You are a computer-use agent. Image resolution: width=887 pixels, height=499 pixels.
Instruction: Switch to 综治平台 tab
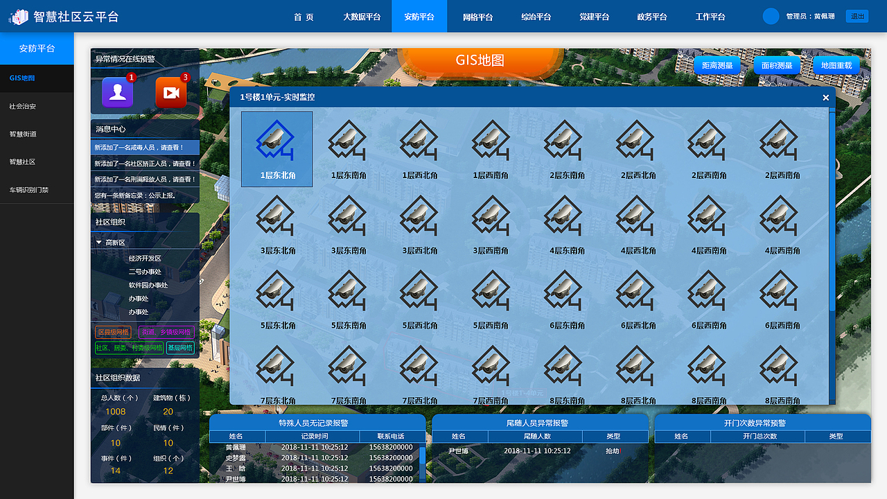(536, 17)
